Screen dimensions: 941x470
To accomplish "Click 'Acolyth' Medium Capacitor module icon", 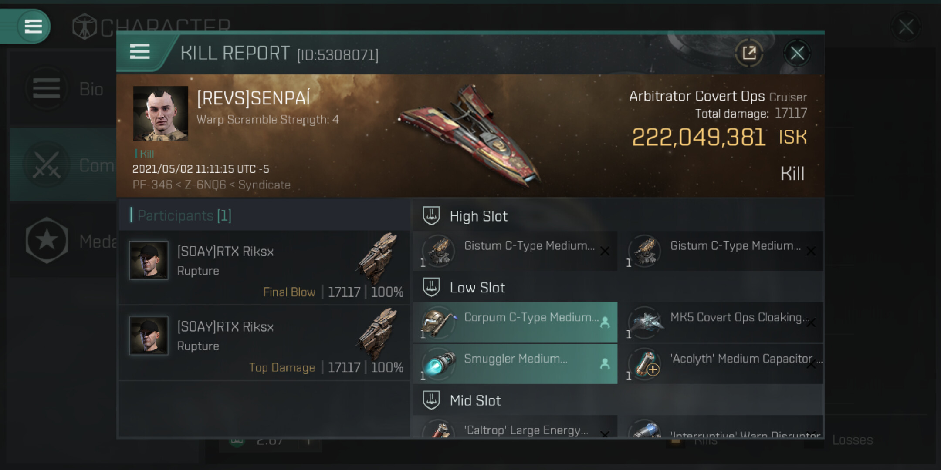I will (x=646, y=364).
